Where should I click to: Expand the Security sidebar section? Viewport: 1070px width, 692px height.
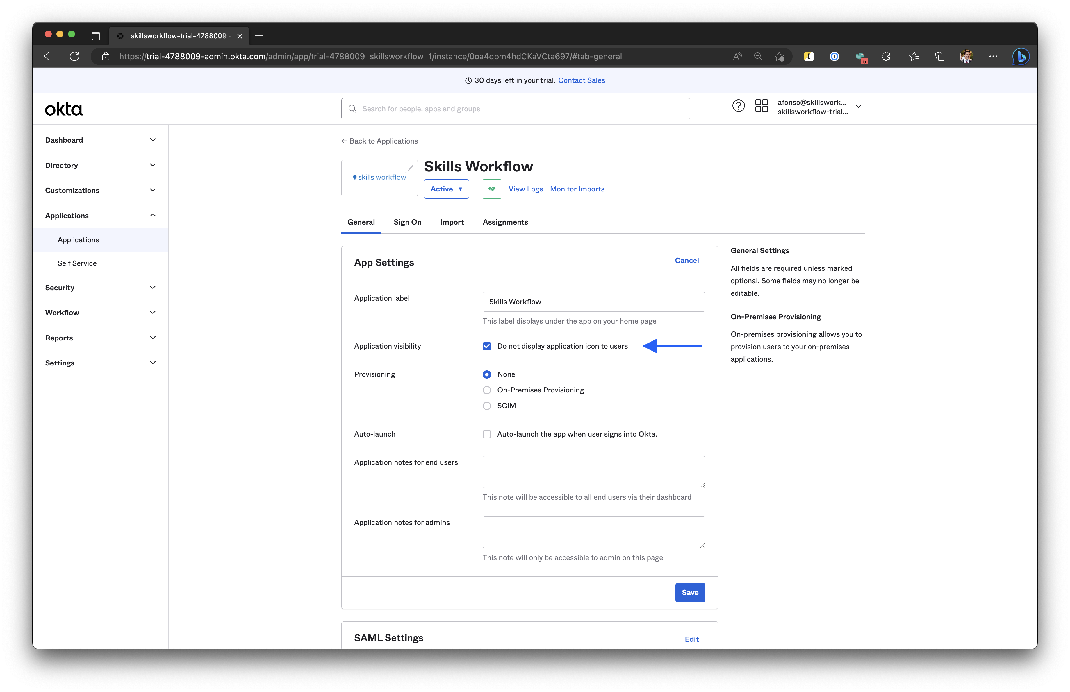(101, 288)
